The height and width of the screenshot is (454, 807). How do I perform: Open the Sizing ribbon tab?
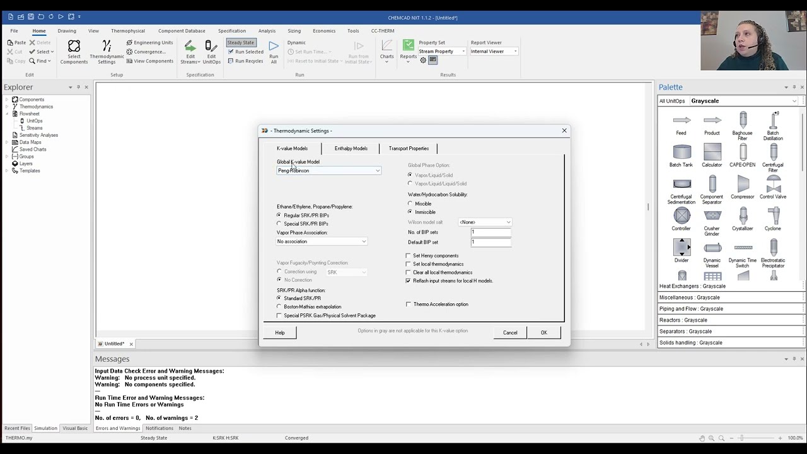[x=294, y=31]
